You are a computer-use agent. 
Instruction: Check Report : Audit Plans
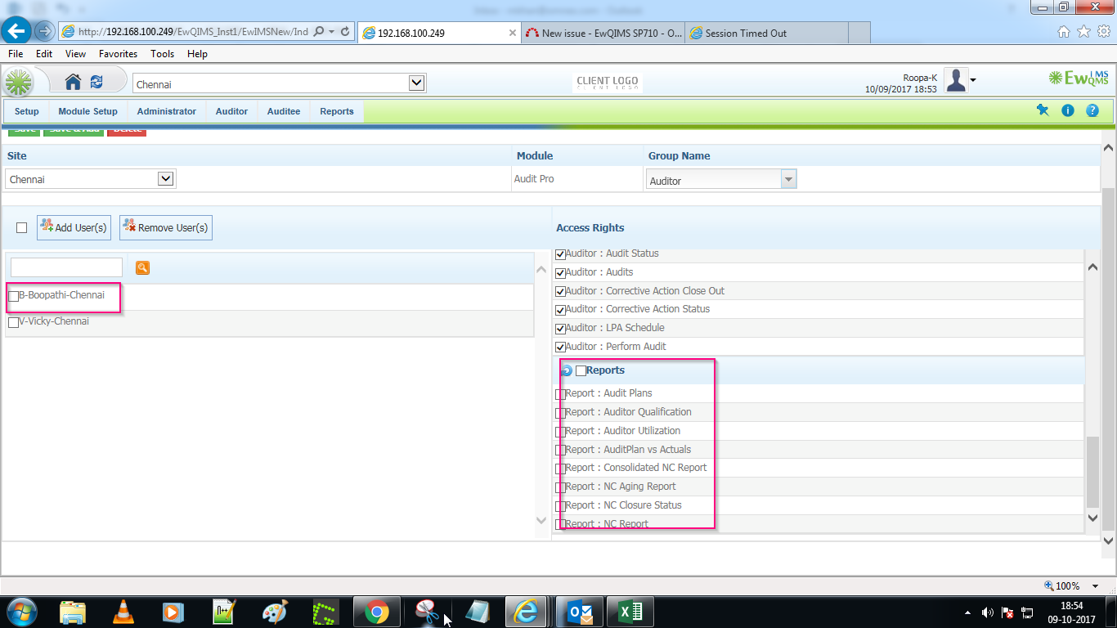(x=560, y=394)
